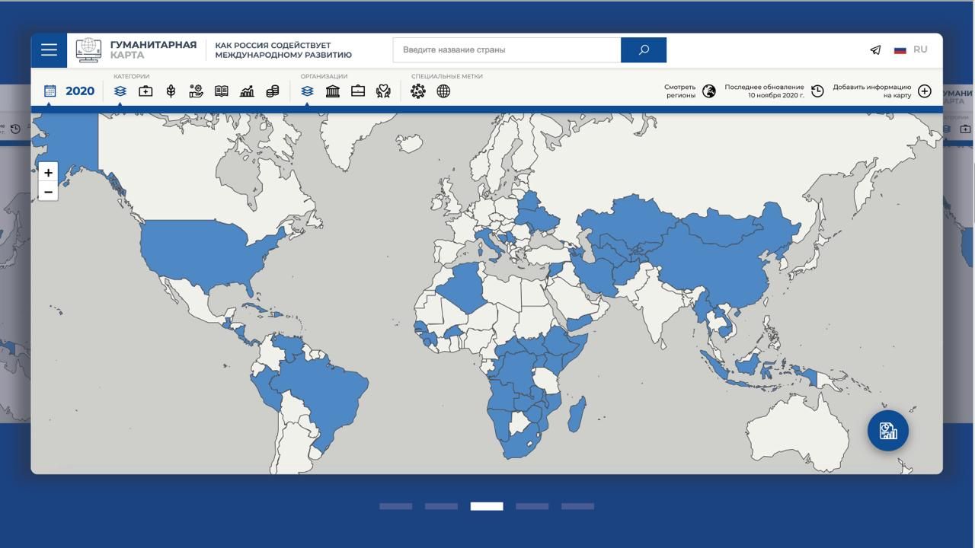Toggle the coronavirus special mark icon
The height and width of the screenshot is (548, 975).
(418, 91)
